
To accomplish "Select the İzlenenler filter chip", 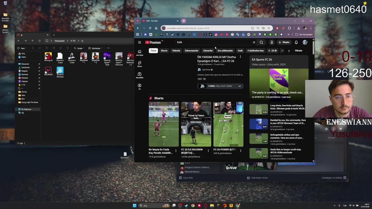I will point(208,51).
